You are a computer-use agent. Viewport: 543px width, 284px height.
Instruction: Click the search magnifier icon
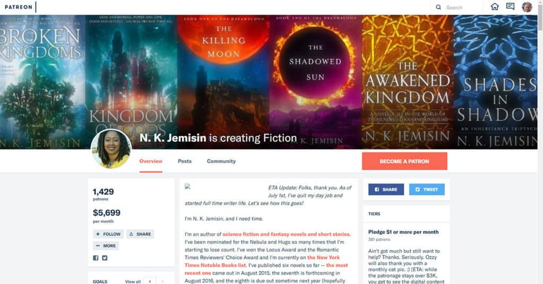click(x=439, y=7)
